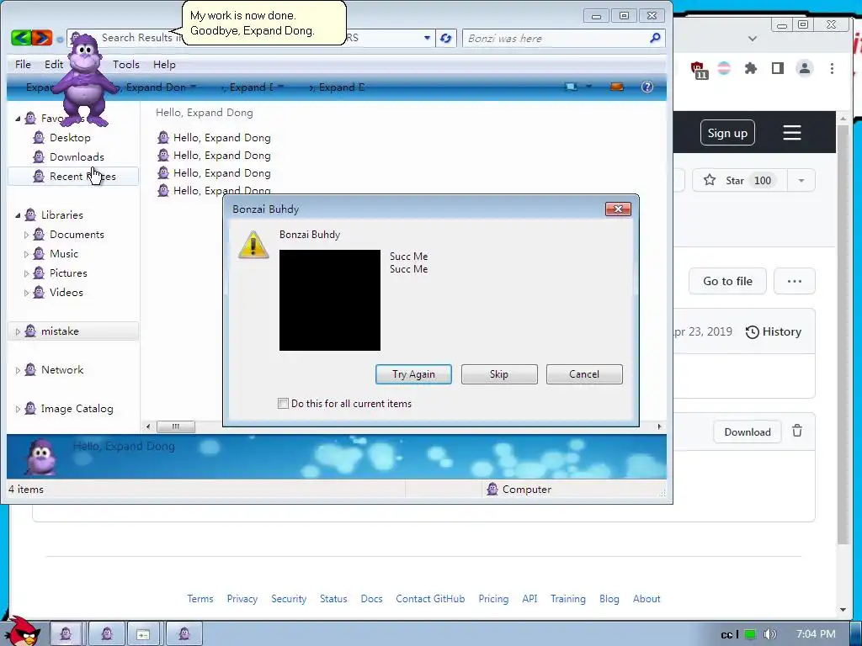
Task: Click the Go to file button
Action: click(727, 281)
